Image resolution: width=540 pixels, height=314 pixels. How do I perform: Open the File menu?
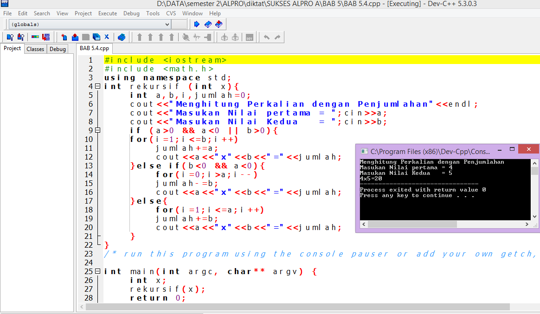(x=7, y=13)
